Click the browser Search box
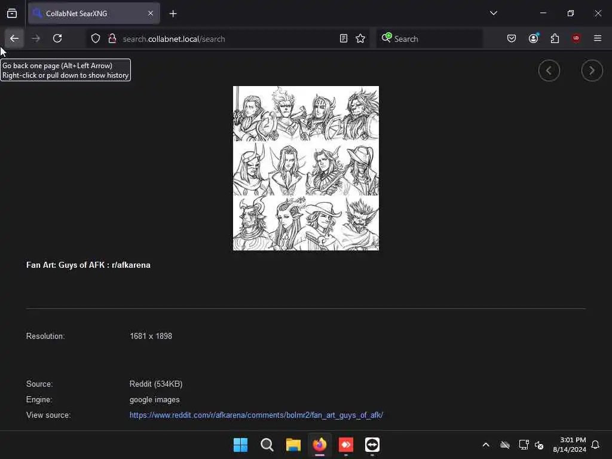Screen dimensions: 612x459 [429, 39]
